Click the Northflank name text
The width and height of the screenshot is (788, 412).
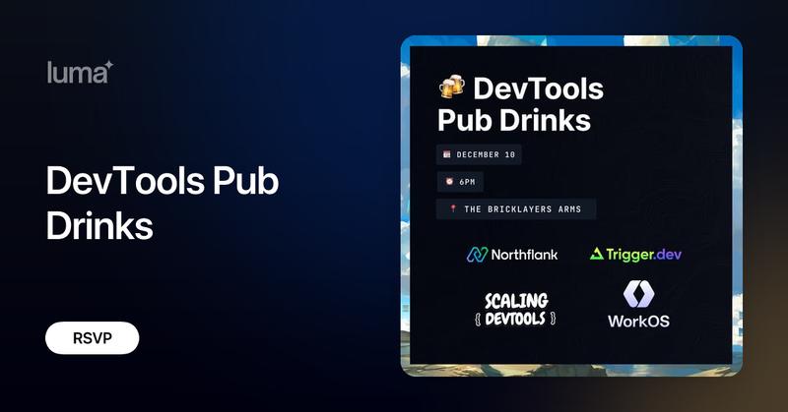(524, 254)
